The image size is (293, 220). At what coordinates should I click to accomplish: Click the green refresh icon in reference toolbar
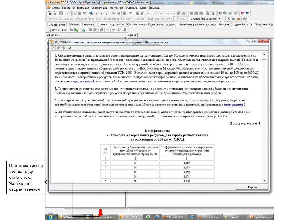tap(84, 30)
